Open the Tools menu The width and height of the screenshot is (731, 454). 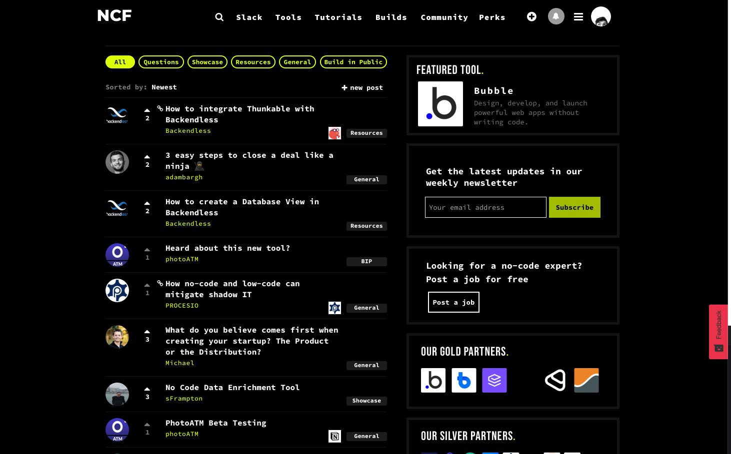(x=288, y=17)
